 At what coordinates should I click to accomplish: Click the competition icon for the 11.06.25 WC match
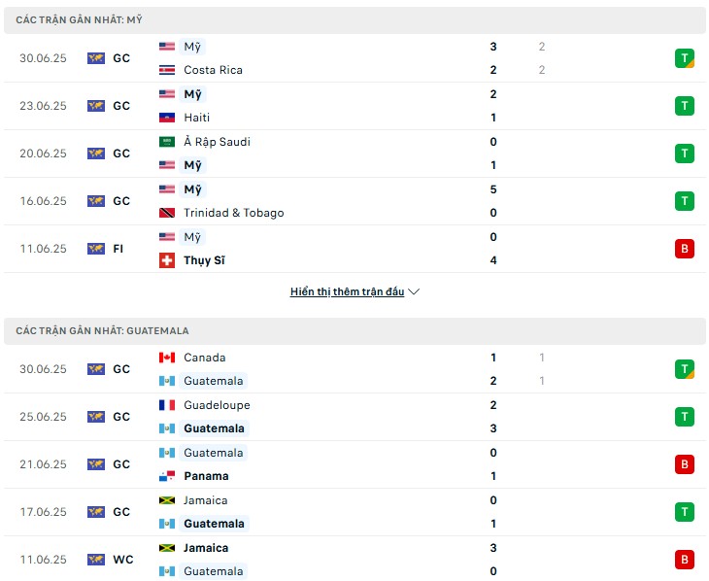tap(96, 560)
